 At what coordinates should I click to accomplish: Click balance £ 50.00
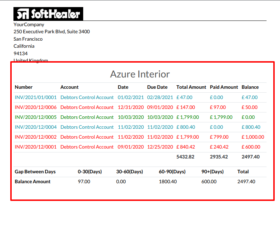(250, 107)
